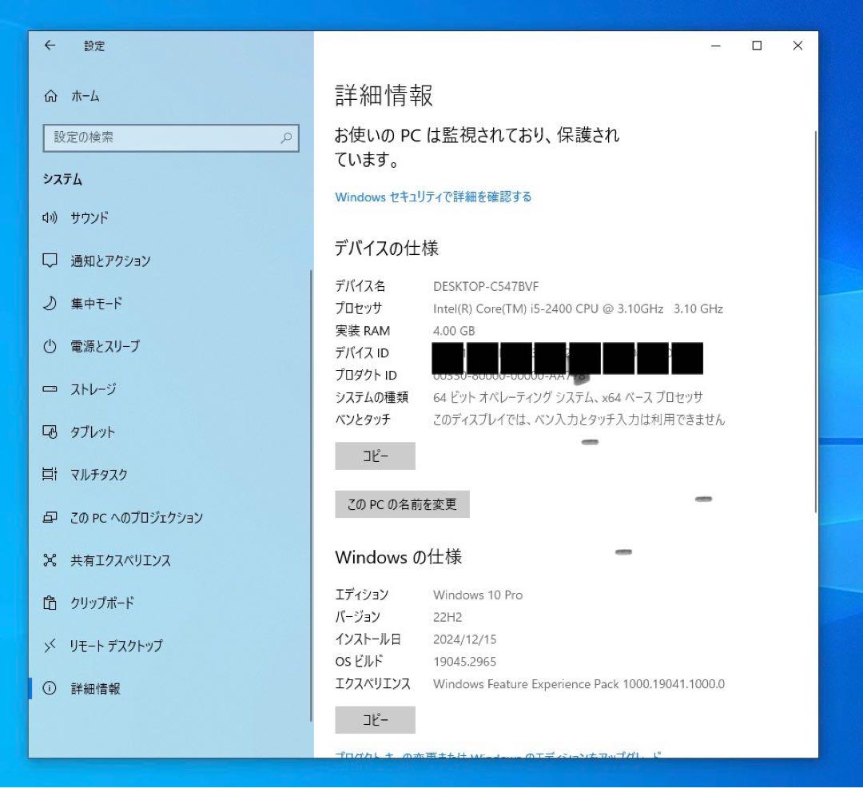The height and width of the screenshot is (788, 863).
Task: Select OS build 19045.2965 value
Action: [x=464, y=662]
